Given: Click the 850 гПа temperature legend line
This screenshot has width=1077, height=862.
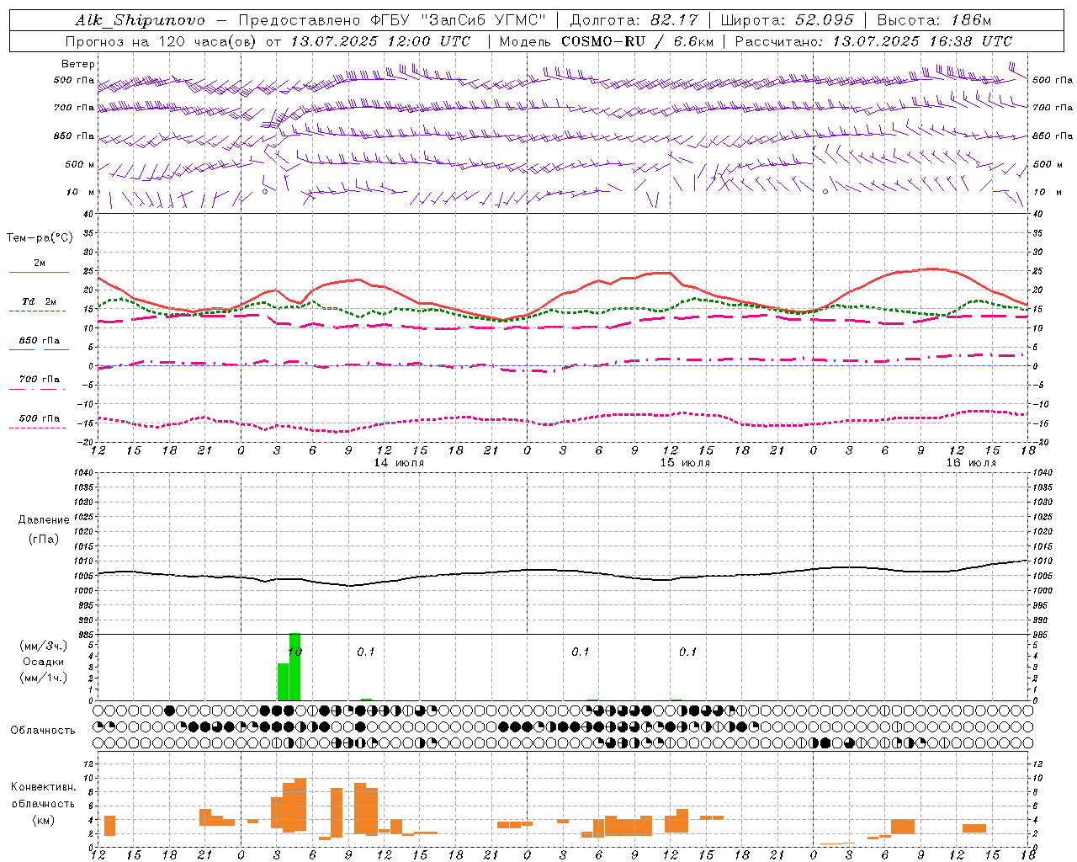Looking at the screenshot, I should (x=39, y=350).
